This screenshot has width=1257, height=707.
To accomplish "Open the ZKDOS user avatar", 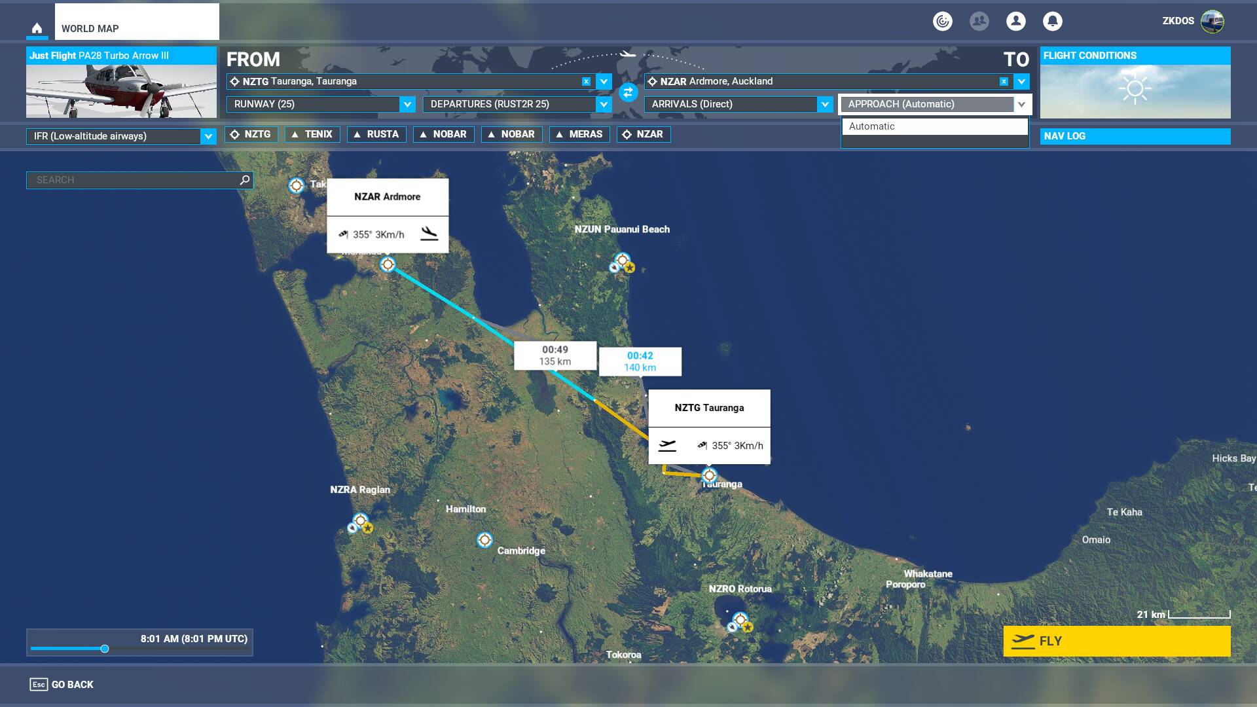I will tap(1212, 21).
